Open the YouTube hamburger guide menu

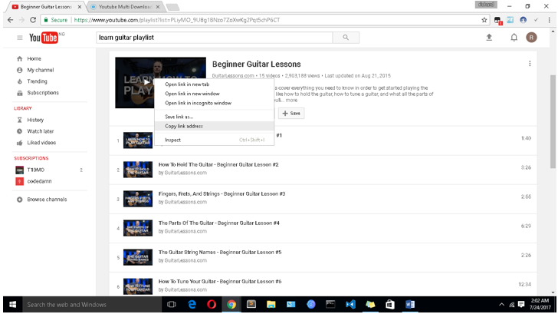(x=20, y=38)
